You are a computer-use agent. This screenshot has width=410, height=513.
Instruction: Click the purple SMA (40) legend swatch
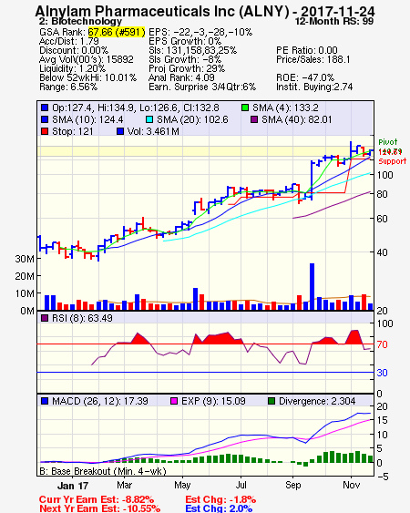tap(254, 119)
